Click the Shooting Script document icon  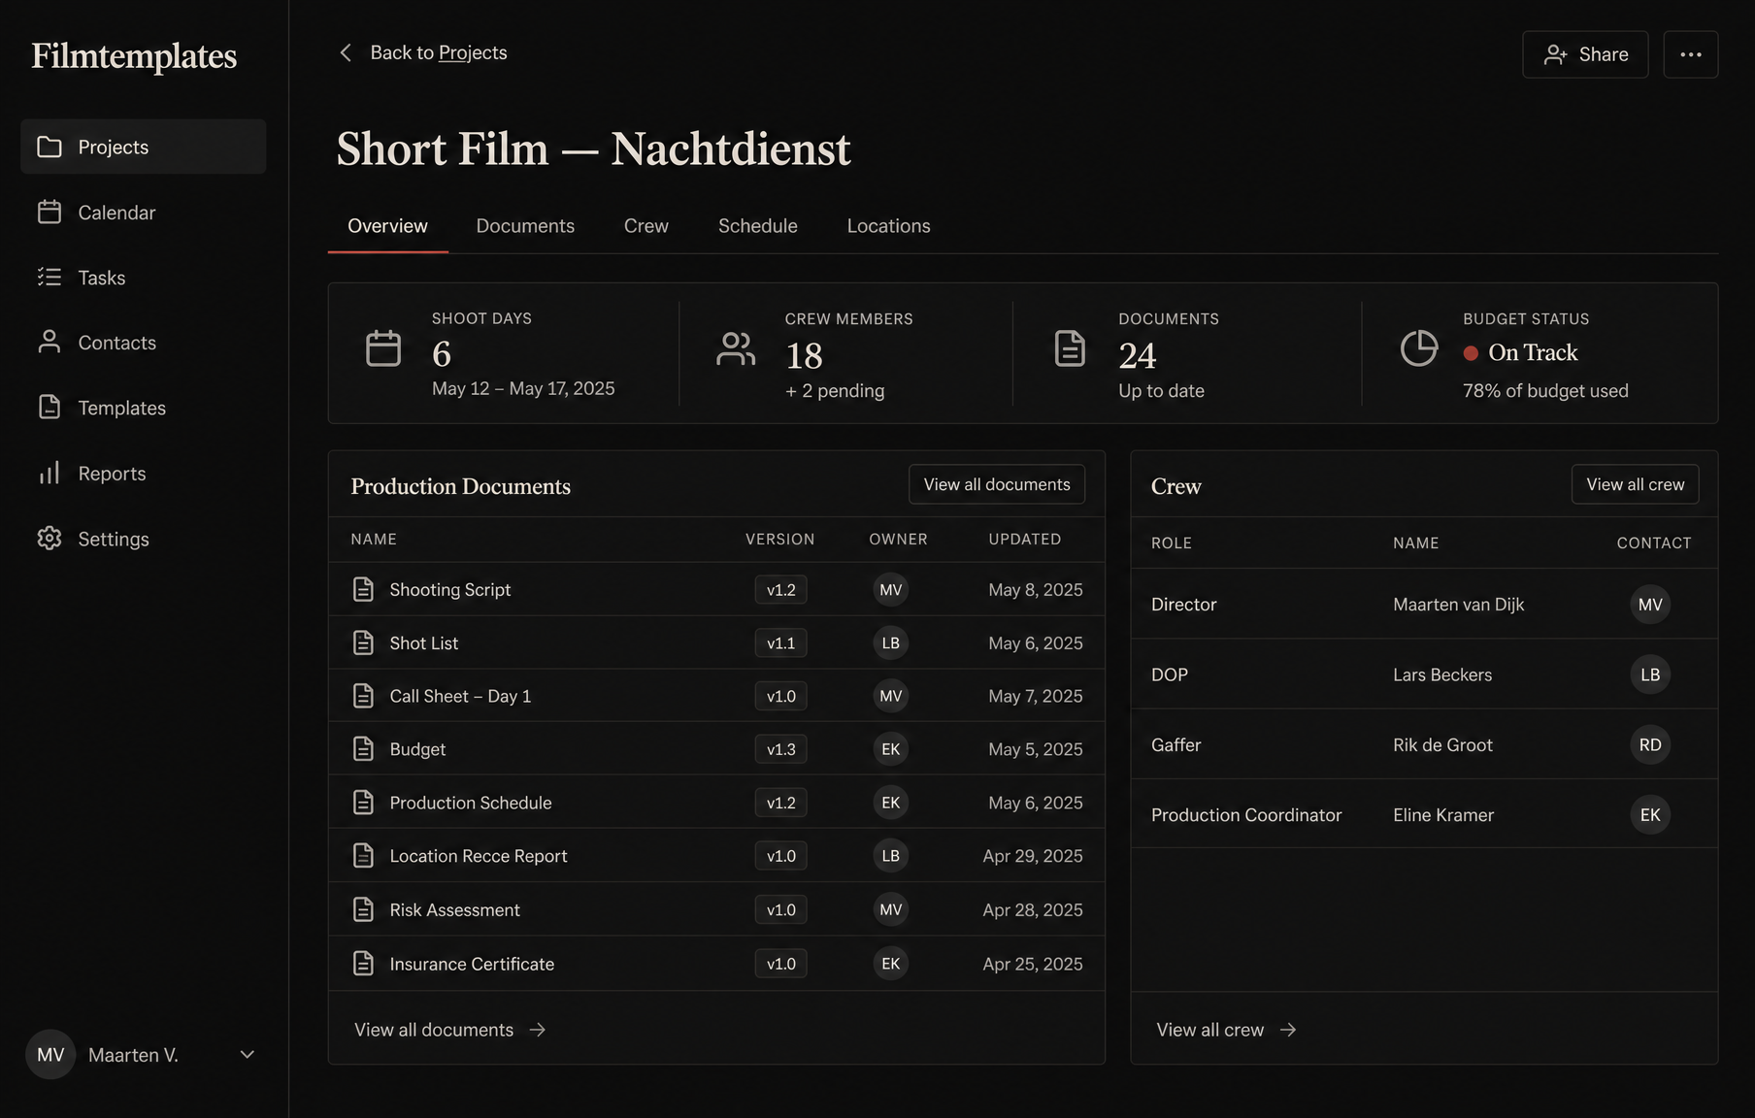(363, 589)
